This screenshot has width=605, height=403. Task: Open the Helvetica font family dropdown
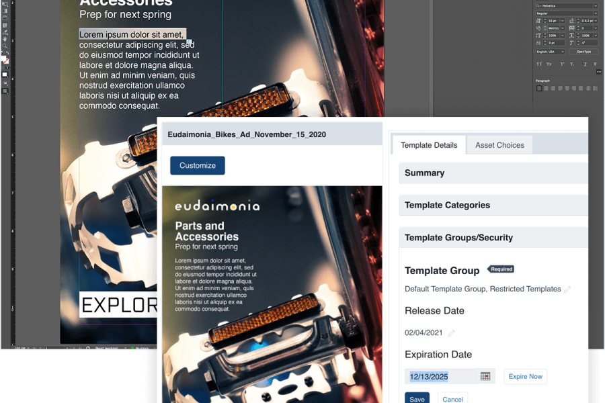(566, 5)
